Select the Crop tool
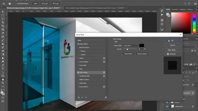 [x=3, y=26]
